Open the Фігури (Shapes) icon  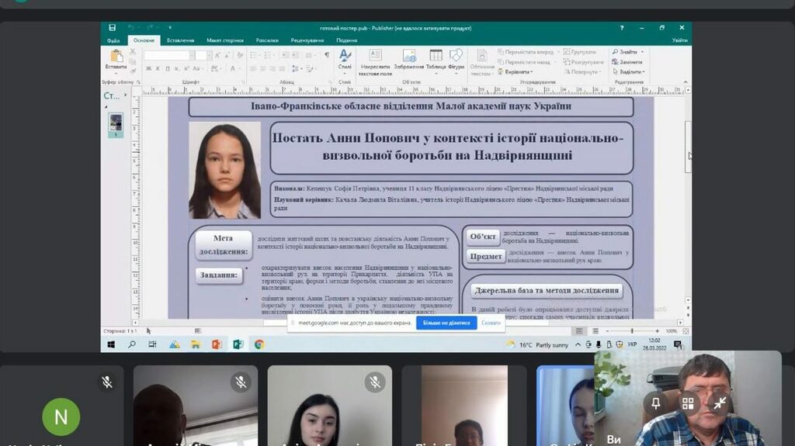point(456,59)
